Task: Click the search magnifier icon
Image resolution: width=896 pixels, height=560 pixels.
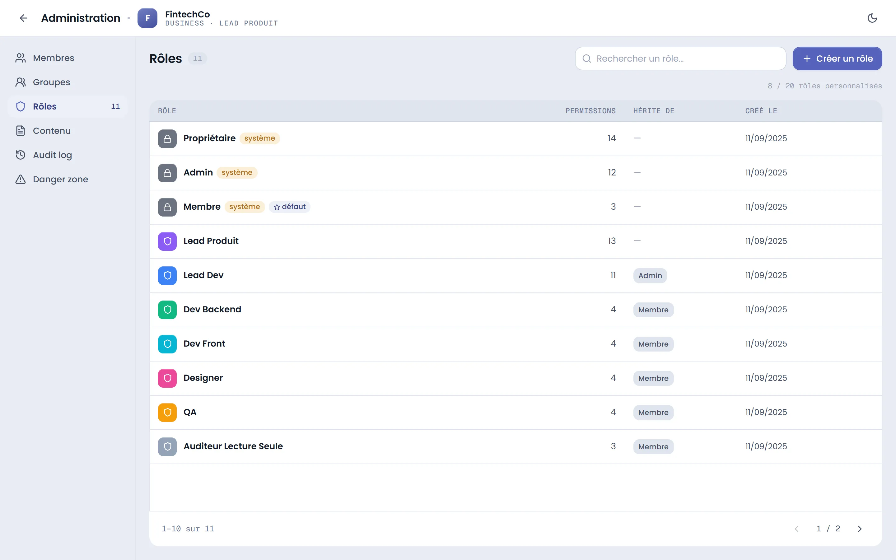Action: pyautogui.click(x=586, y=58)
